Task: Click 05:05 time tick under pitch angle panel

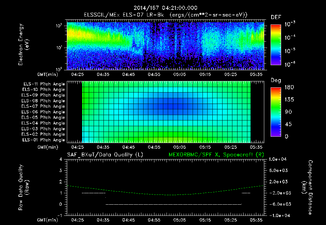Action: 180,147
